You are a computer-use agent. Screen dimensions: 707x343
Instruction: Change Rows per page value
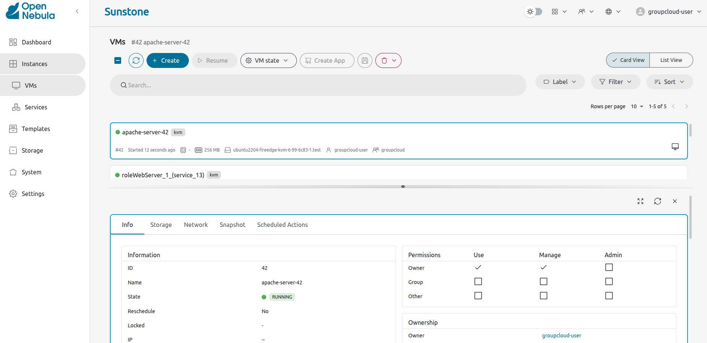pos(636,106)
